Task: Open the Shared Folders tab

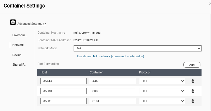Action: [19, 65]
